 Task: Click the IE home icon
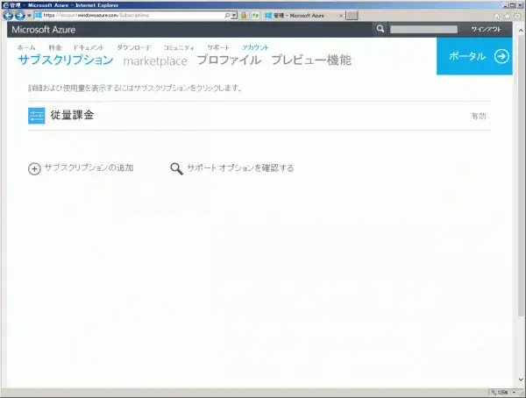click(497, 16)
